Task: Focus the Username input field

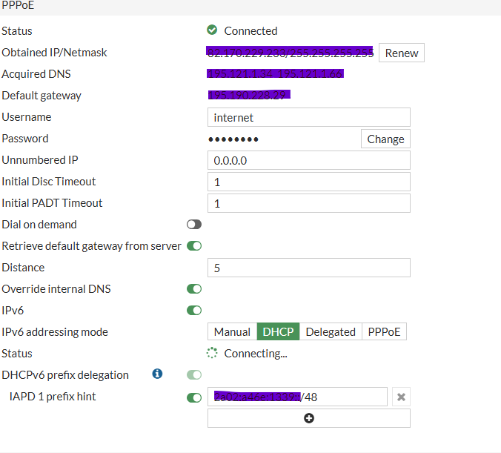Action: pos(309,117)
